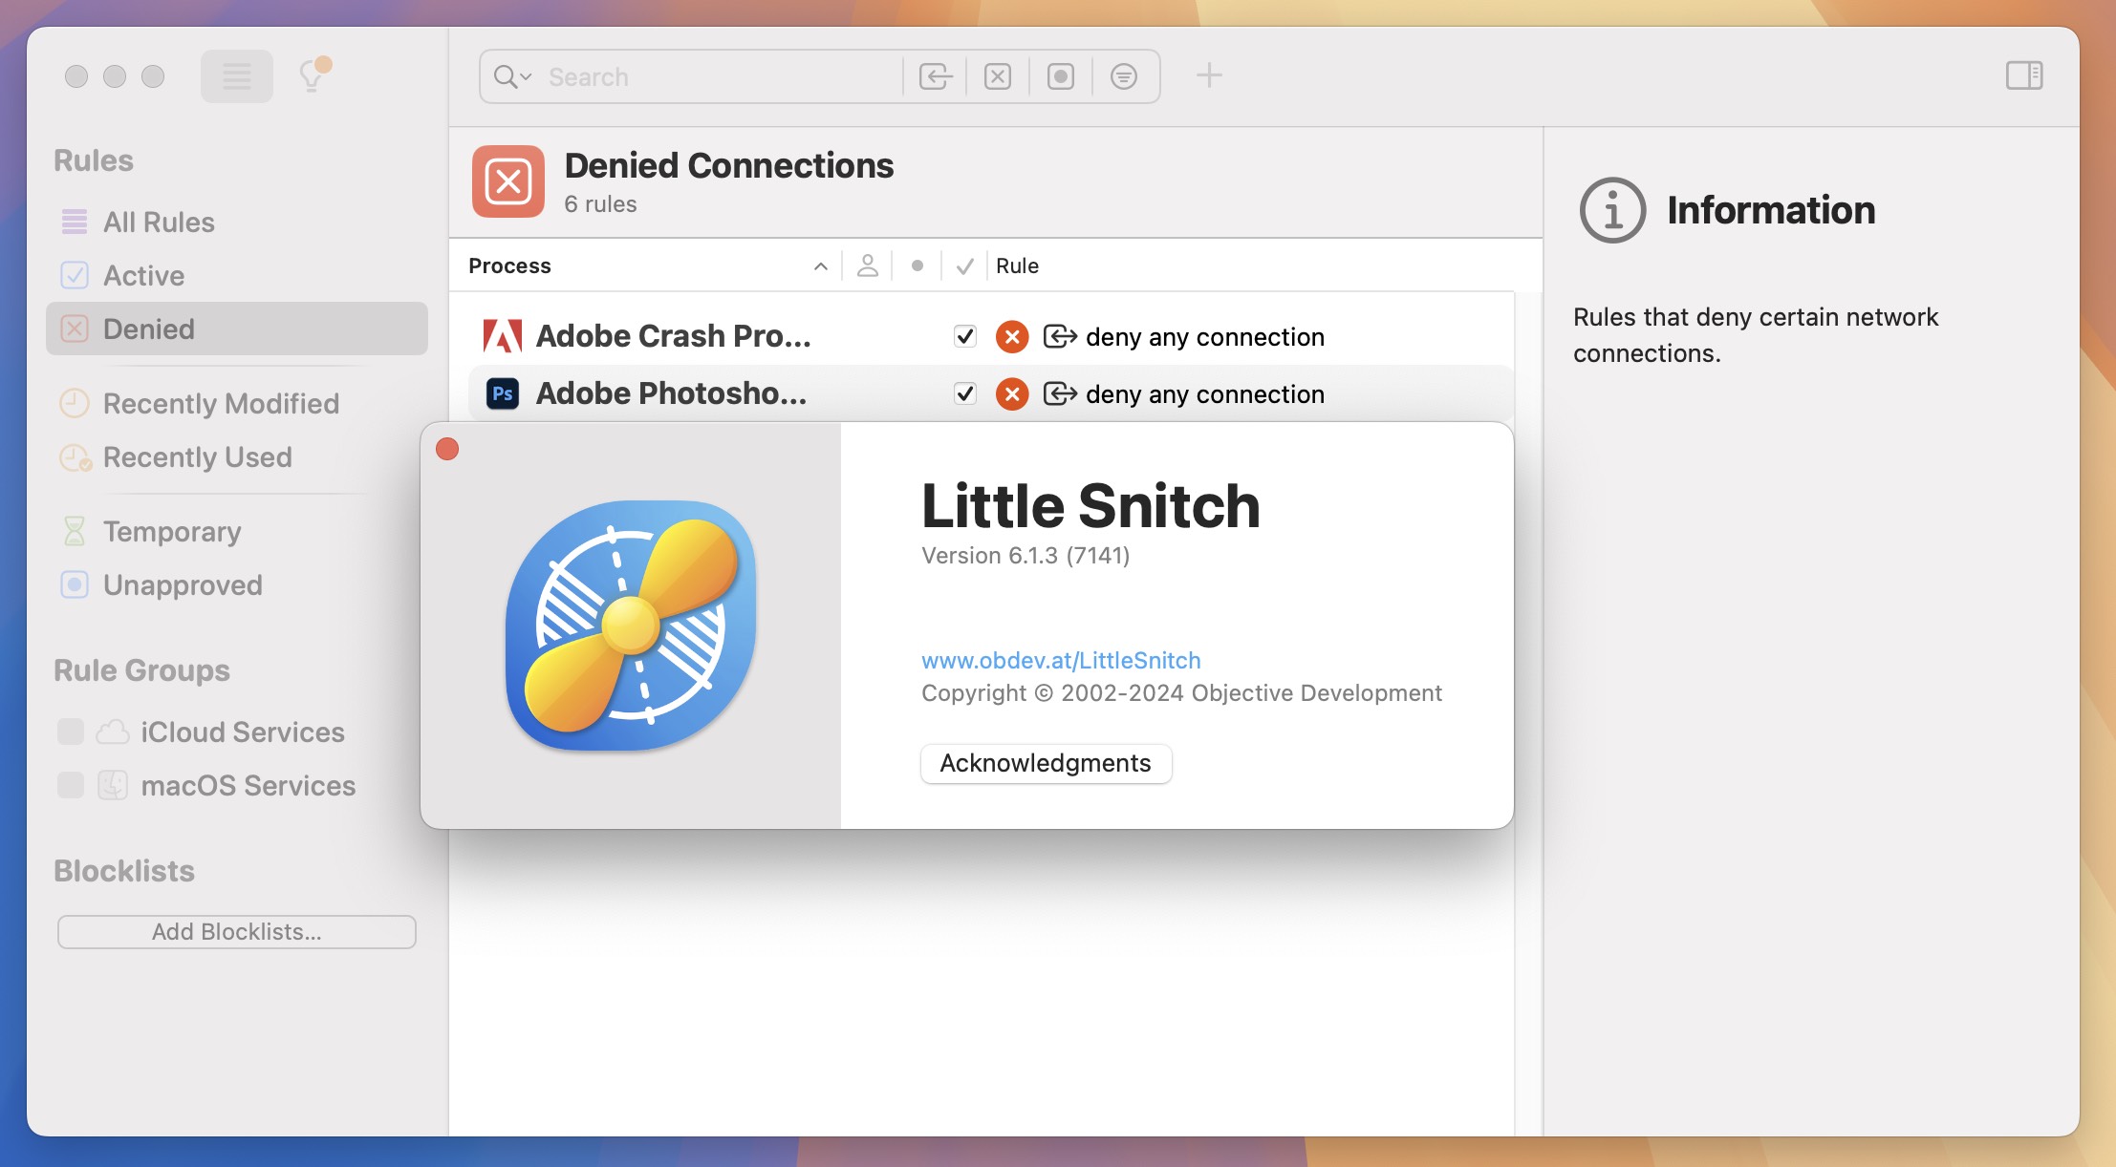2116x1167 pixels.
Task: Sort by the user column icon
Action: pos(868,265)
